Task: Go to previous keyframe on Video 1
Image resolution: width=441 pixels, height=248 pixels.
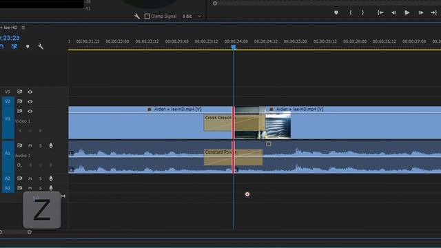Action: pyautogui.click(x=20, y=131)
